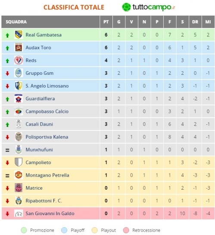Click the Matrice team badge
The height and width of the screenshot is (235, 215).
[x=19, y=188]
